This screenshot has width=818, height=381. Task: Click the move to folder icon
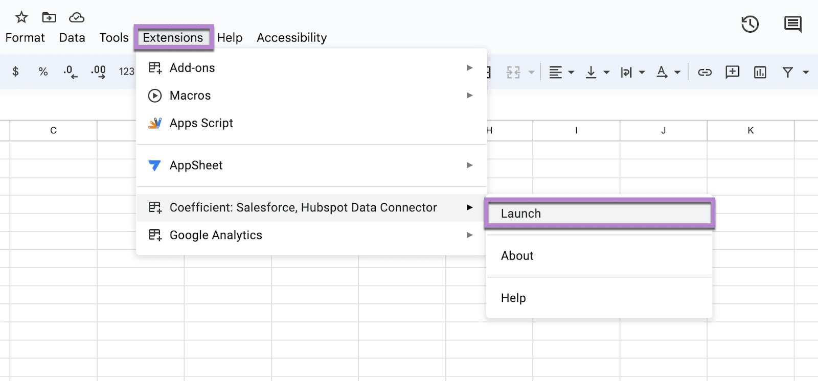pyautogui.click(x=49, y=17)
